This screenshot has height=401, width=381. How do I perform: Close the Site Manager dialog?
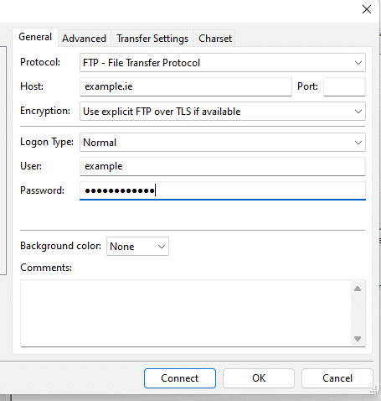[367, 9]
